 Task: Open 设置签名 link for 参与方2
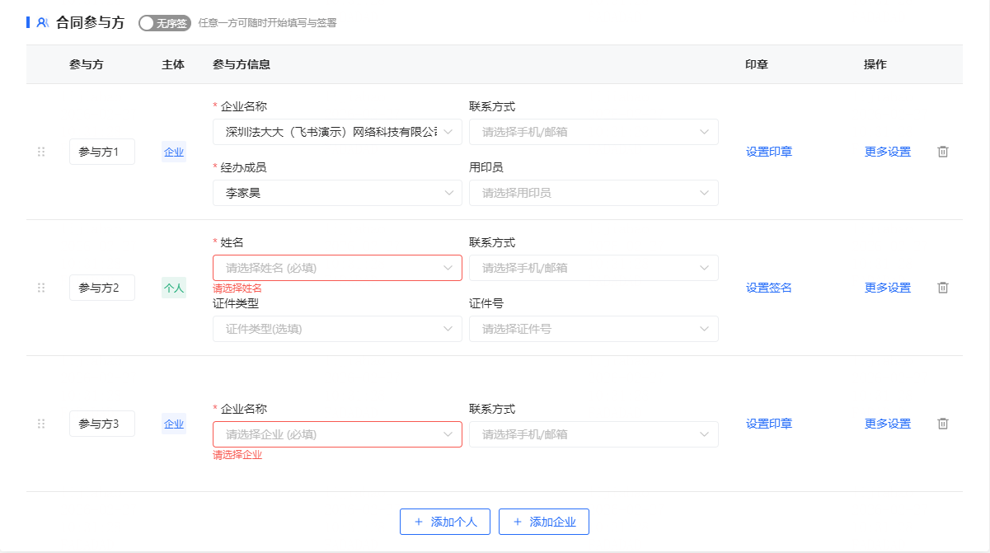click(769, 288)
